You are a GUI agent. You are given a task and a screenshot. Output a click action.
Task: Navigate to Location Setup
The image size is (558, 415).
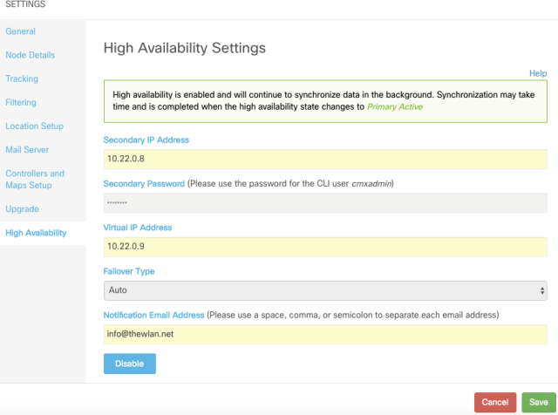pos(34,126)
